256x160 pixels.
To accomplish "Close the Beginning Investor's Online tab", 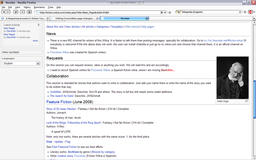I will pyautogui.click(x=48, y=19).
